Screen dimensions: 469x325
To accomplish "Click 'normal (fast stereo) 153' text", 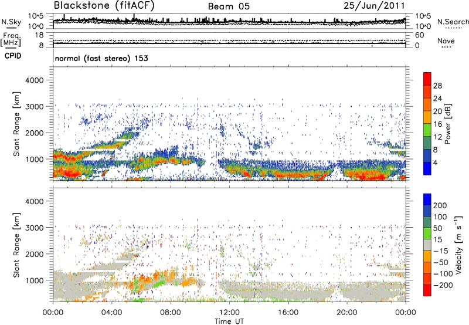I will [101, 58].
